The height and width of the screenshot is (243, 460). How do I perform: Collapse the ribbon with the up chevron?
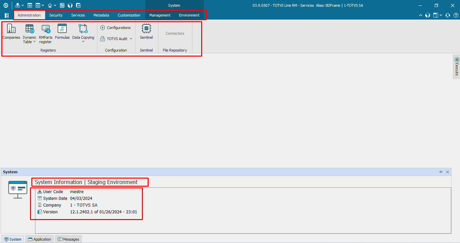point(421,15)
